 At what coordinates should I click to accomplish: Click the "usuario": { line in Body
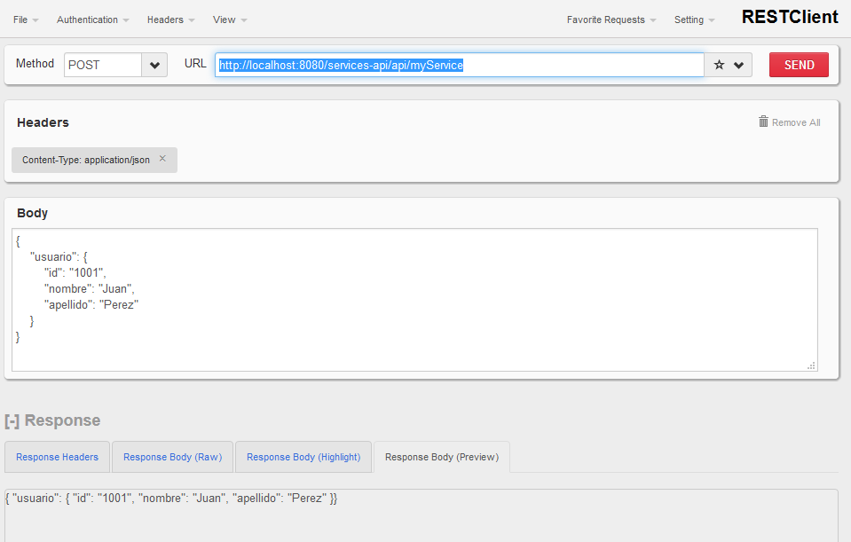[x=59, y=256]
